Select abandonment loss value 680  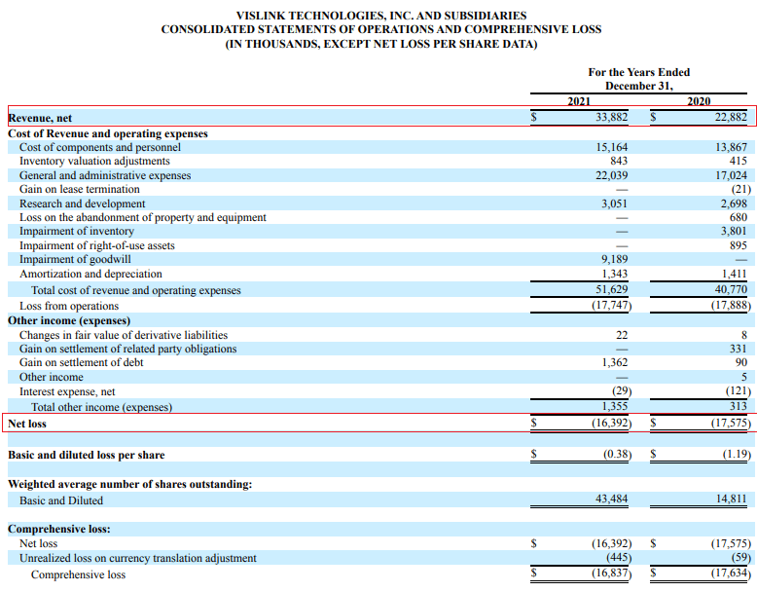(x=739, y=217)
